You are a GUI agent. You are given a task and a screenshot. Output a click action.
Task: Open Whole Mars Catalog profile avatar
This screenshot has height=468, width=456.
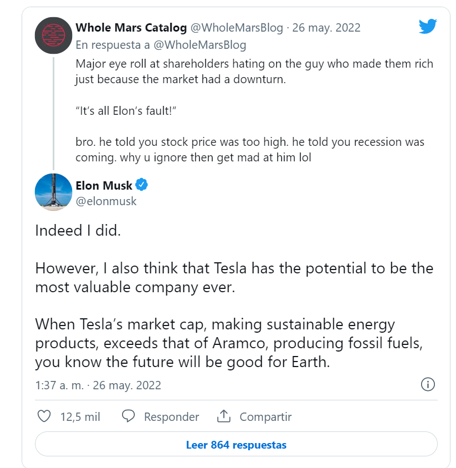click(54, 35)
